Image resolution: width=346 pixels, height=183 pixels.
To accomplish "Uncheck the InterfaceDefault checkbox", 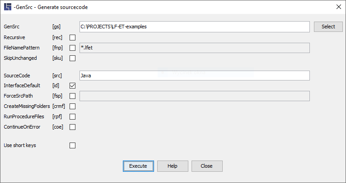I will point(72,86).
